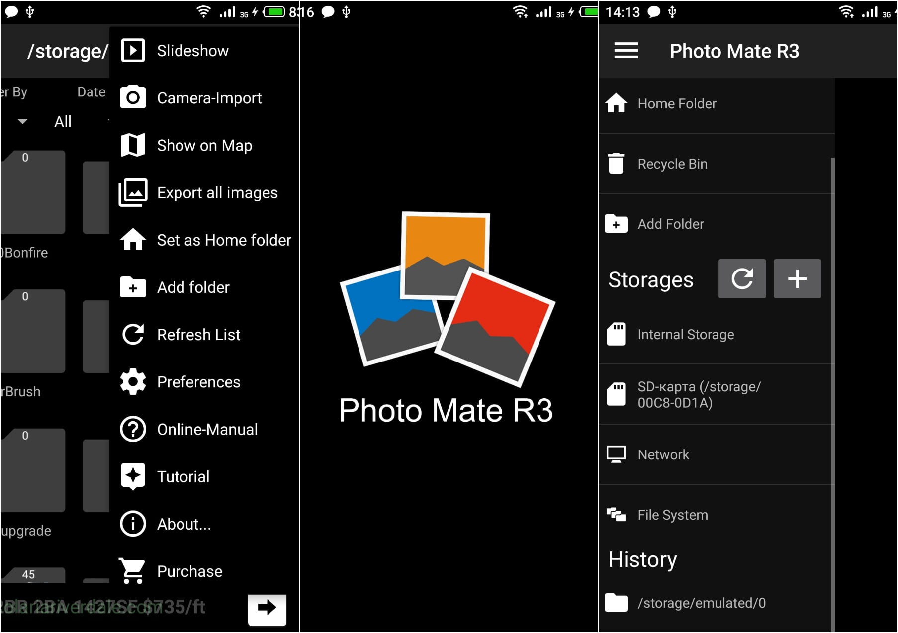Click the Network monitor icon
This screenshot has height=633, width=898.
coord(616,454)
